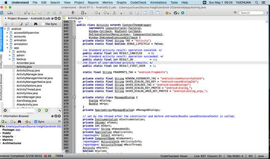Click the green previous-match arrow under the project tree
270x159 pixels.
coord(39,110)
